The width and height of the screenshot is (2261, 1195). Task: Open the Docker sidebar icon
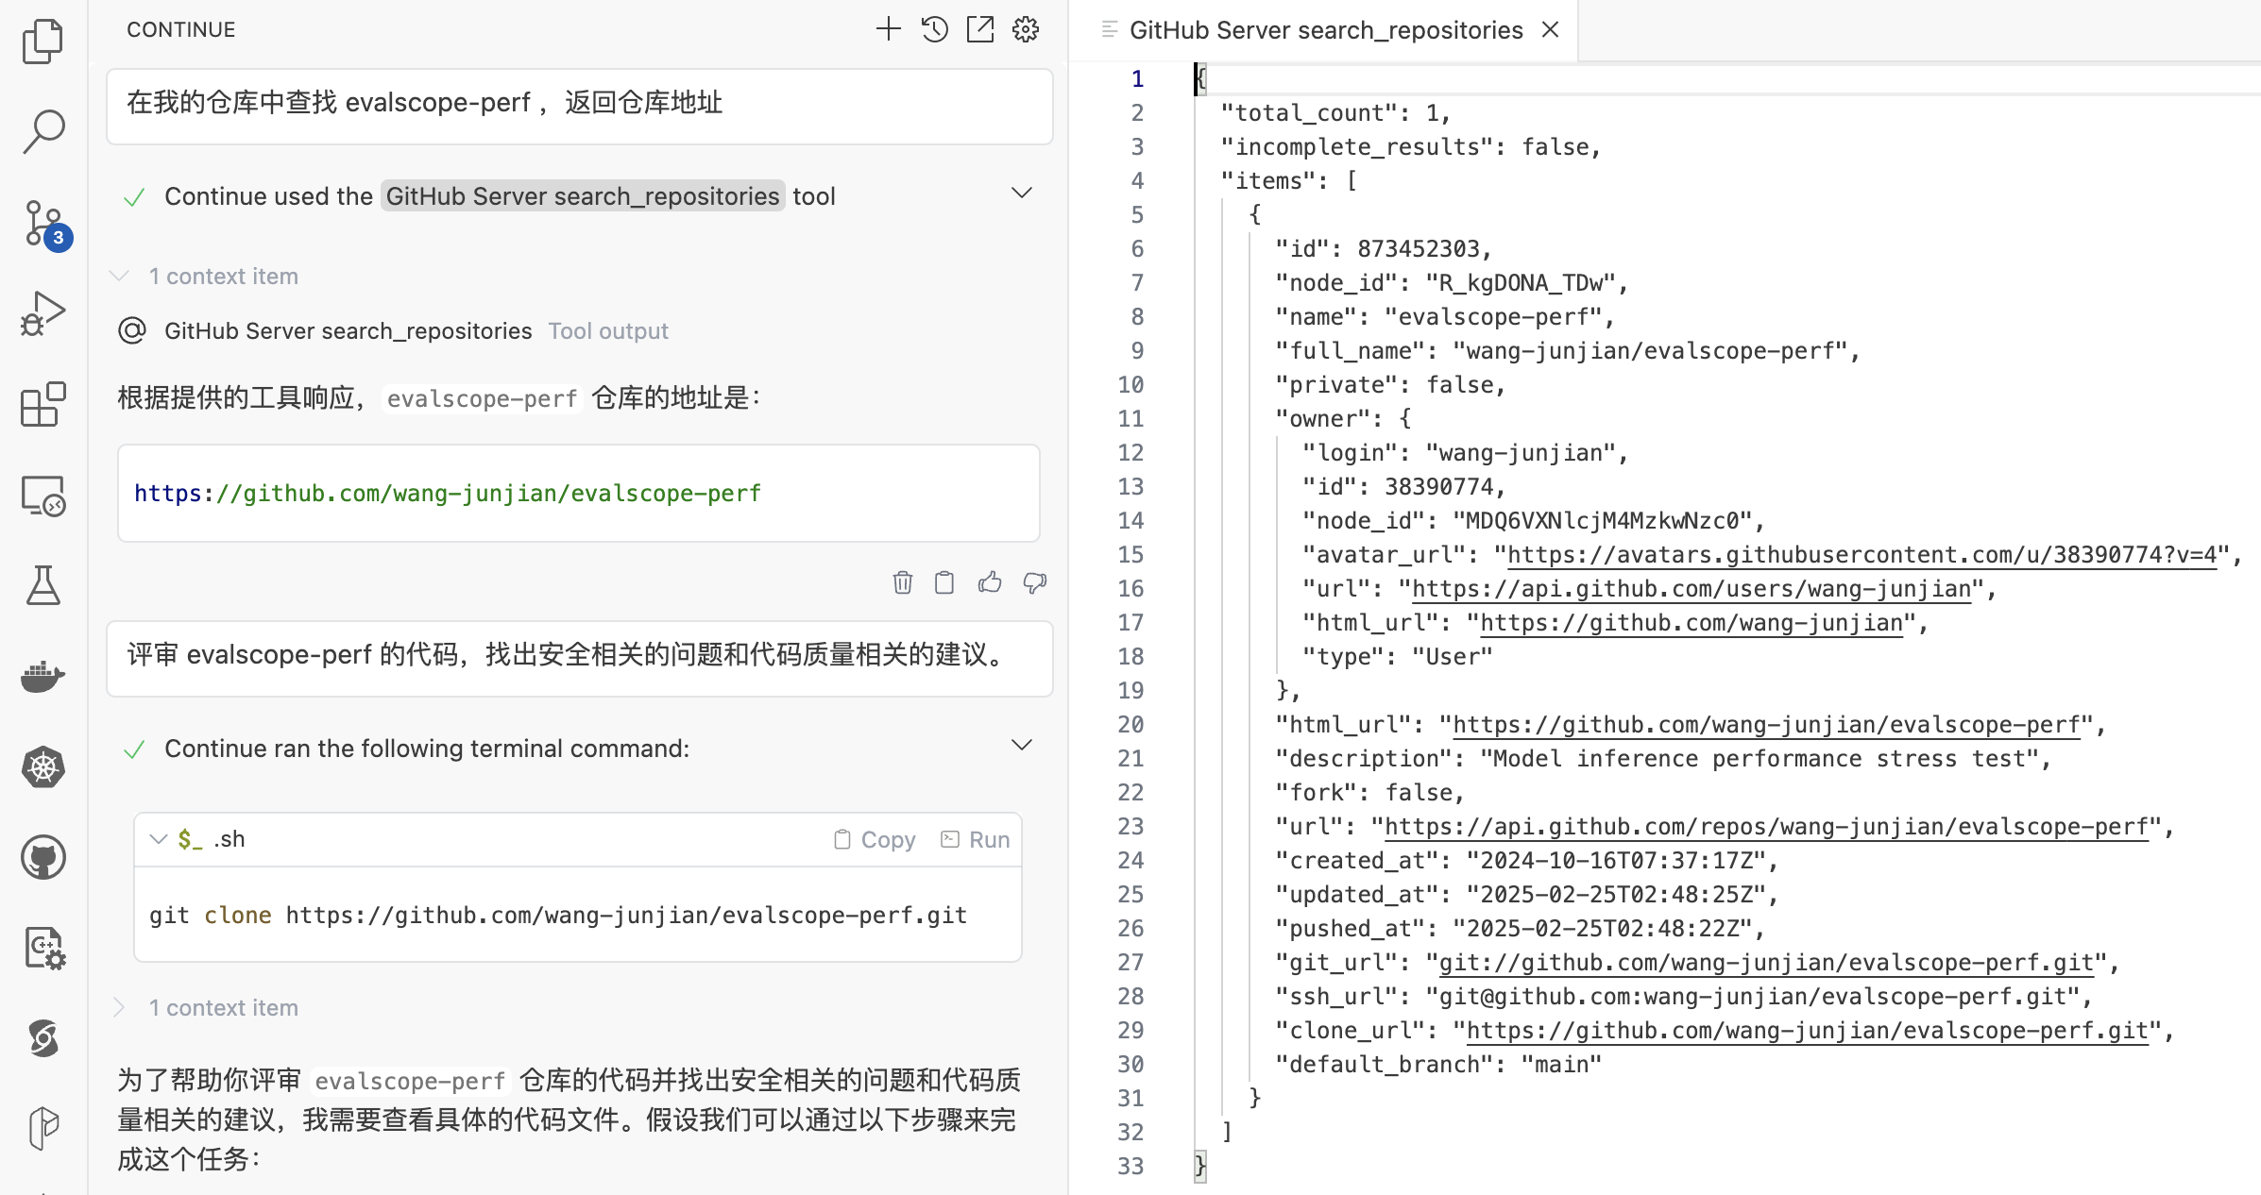(x=42, y=676)
